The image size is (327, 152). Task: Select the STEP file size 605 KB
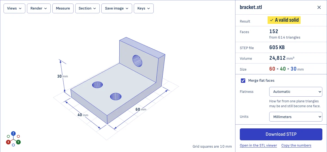click(277, 47)
